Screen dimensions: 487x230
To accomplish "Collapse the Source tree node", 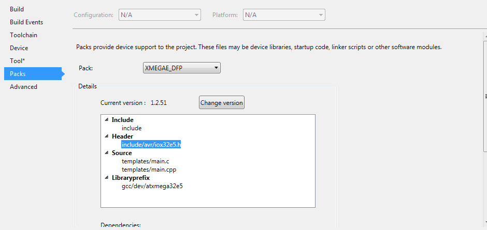I will point(106,153).
